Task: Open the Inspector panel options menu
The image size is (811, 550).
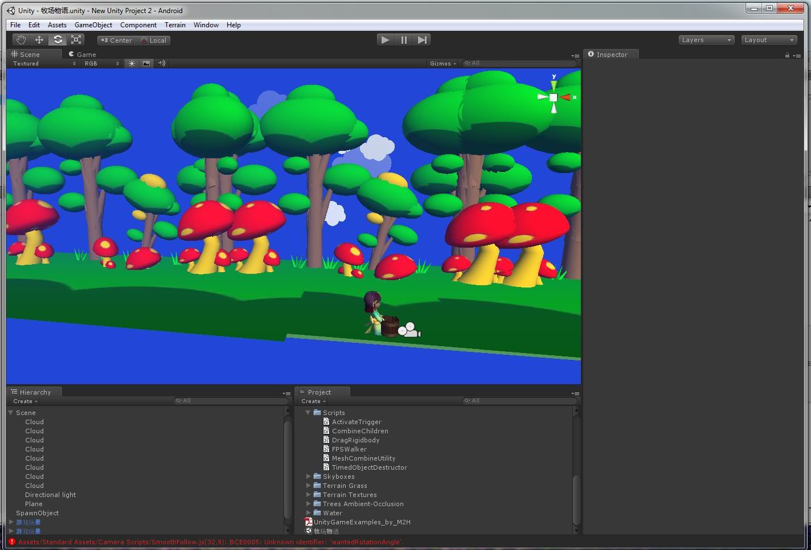Action: [x=798, y=56]
